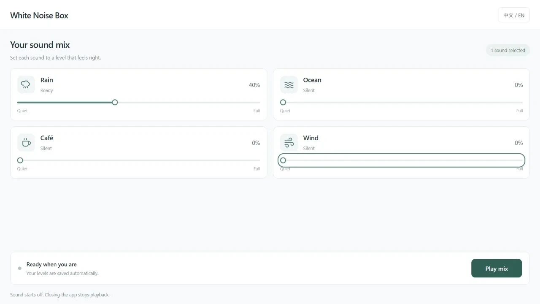Click the Wind gust icon

(289, 143)
